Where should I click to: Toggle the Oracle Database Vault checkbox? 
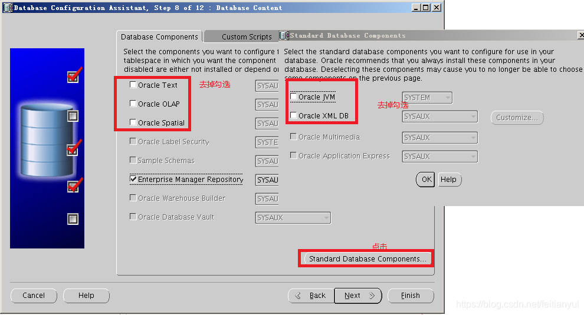[x=133, y=217]
